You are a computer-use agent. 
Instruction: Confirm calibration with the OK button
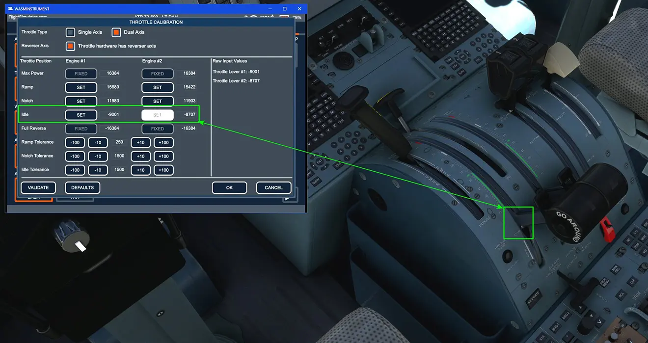pyautogui.click(x=229, y=187)
